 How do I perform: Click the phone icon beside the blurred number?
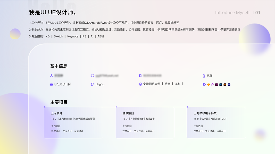coord(140,76)
